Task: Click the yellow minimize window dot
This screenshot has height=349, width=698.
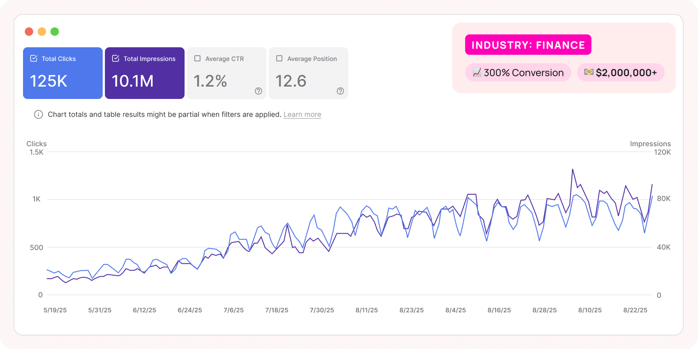Action: (x=42, y=31)
